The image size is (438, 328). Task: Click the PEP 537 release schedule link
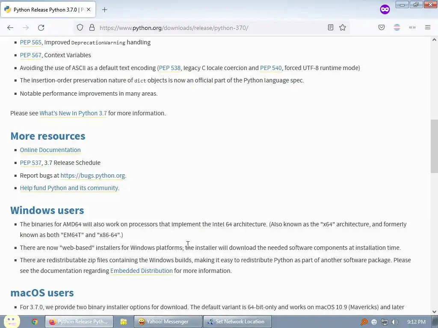click(x=31, y=163)
